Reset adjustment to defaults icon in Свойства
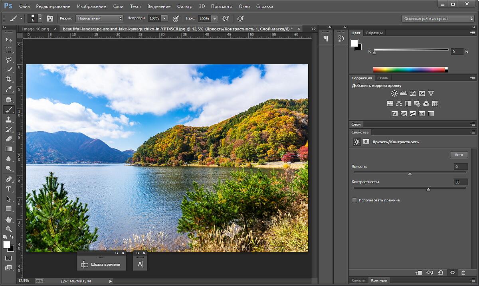Image resolution: width=479 pixels, height=286 pixels. [441, 273]
